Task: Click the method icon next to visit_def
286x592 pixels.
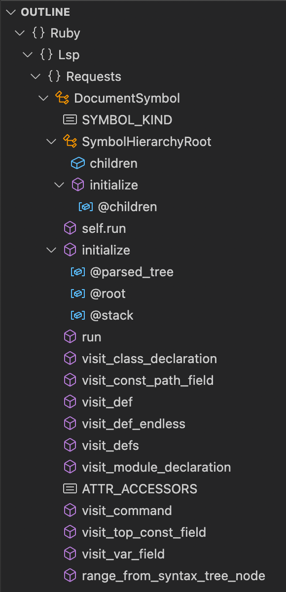Action: tap(70, 402)
